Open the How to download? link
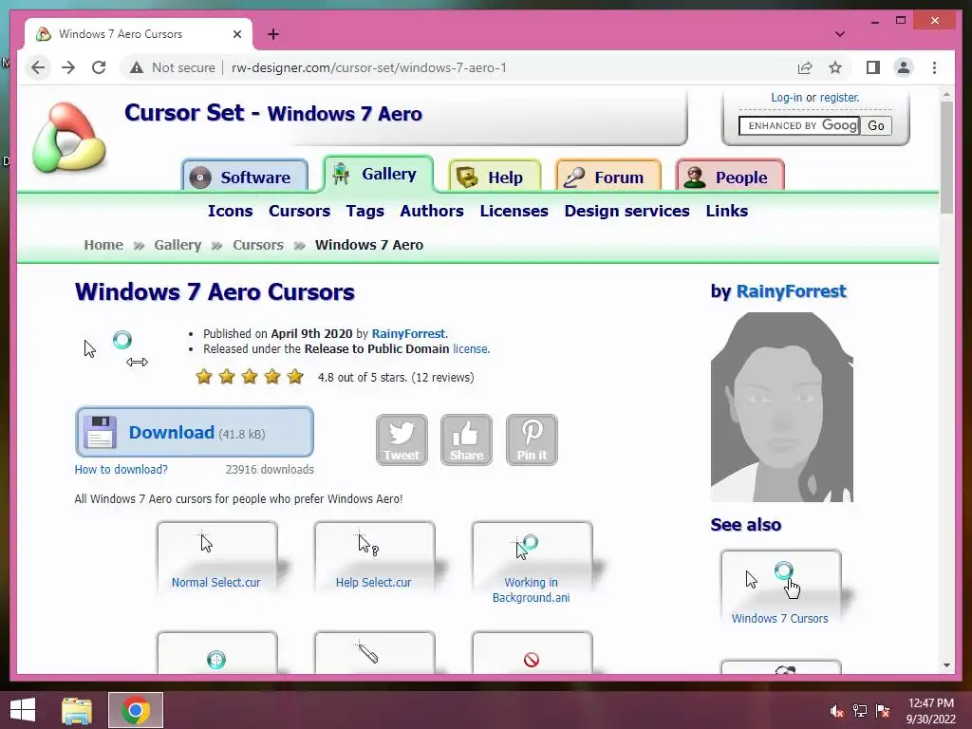Viewport: 972px width, 729px height. tap(121, 469)
